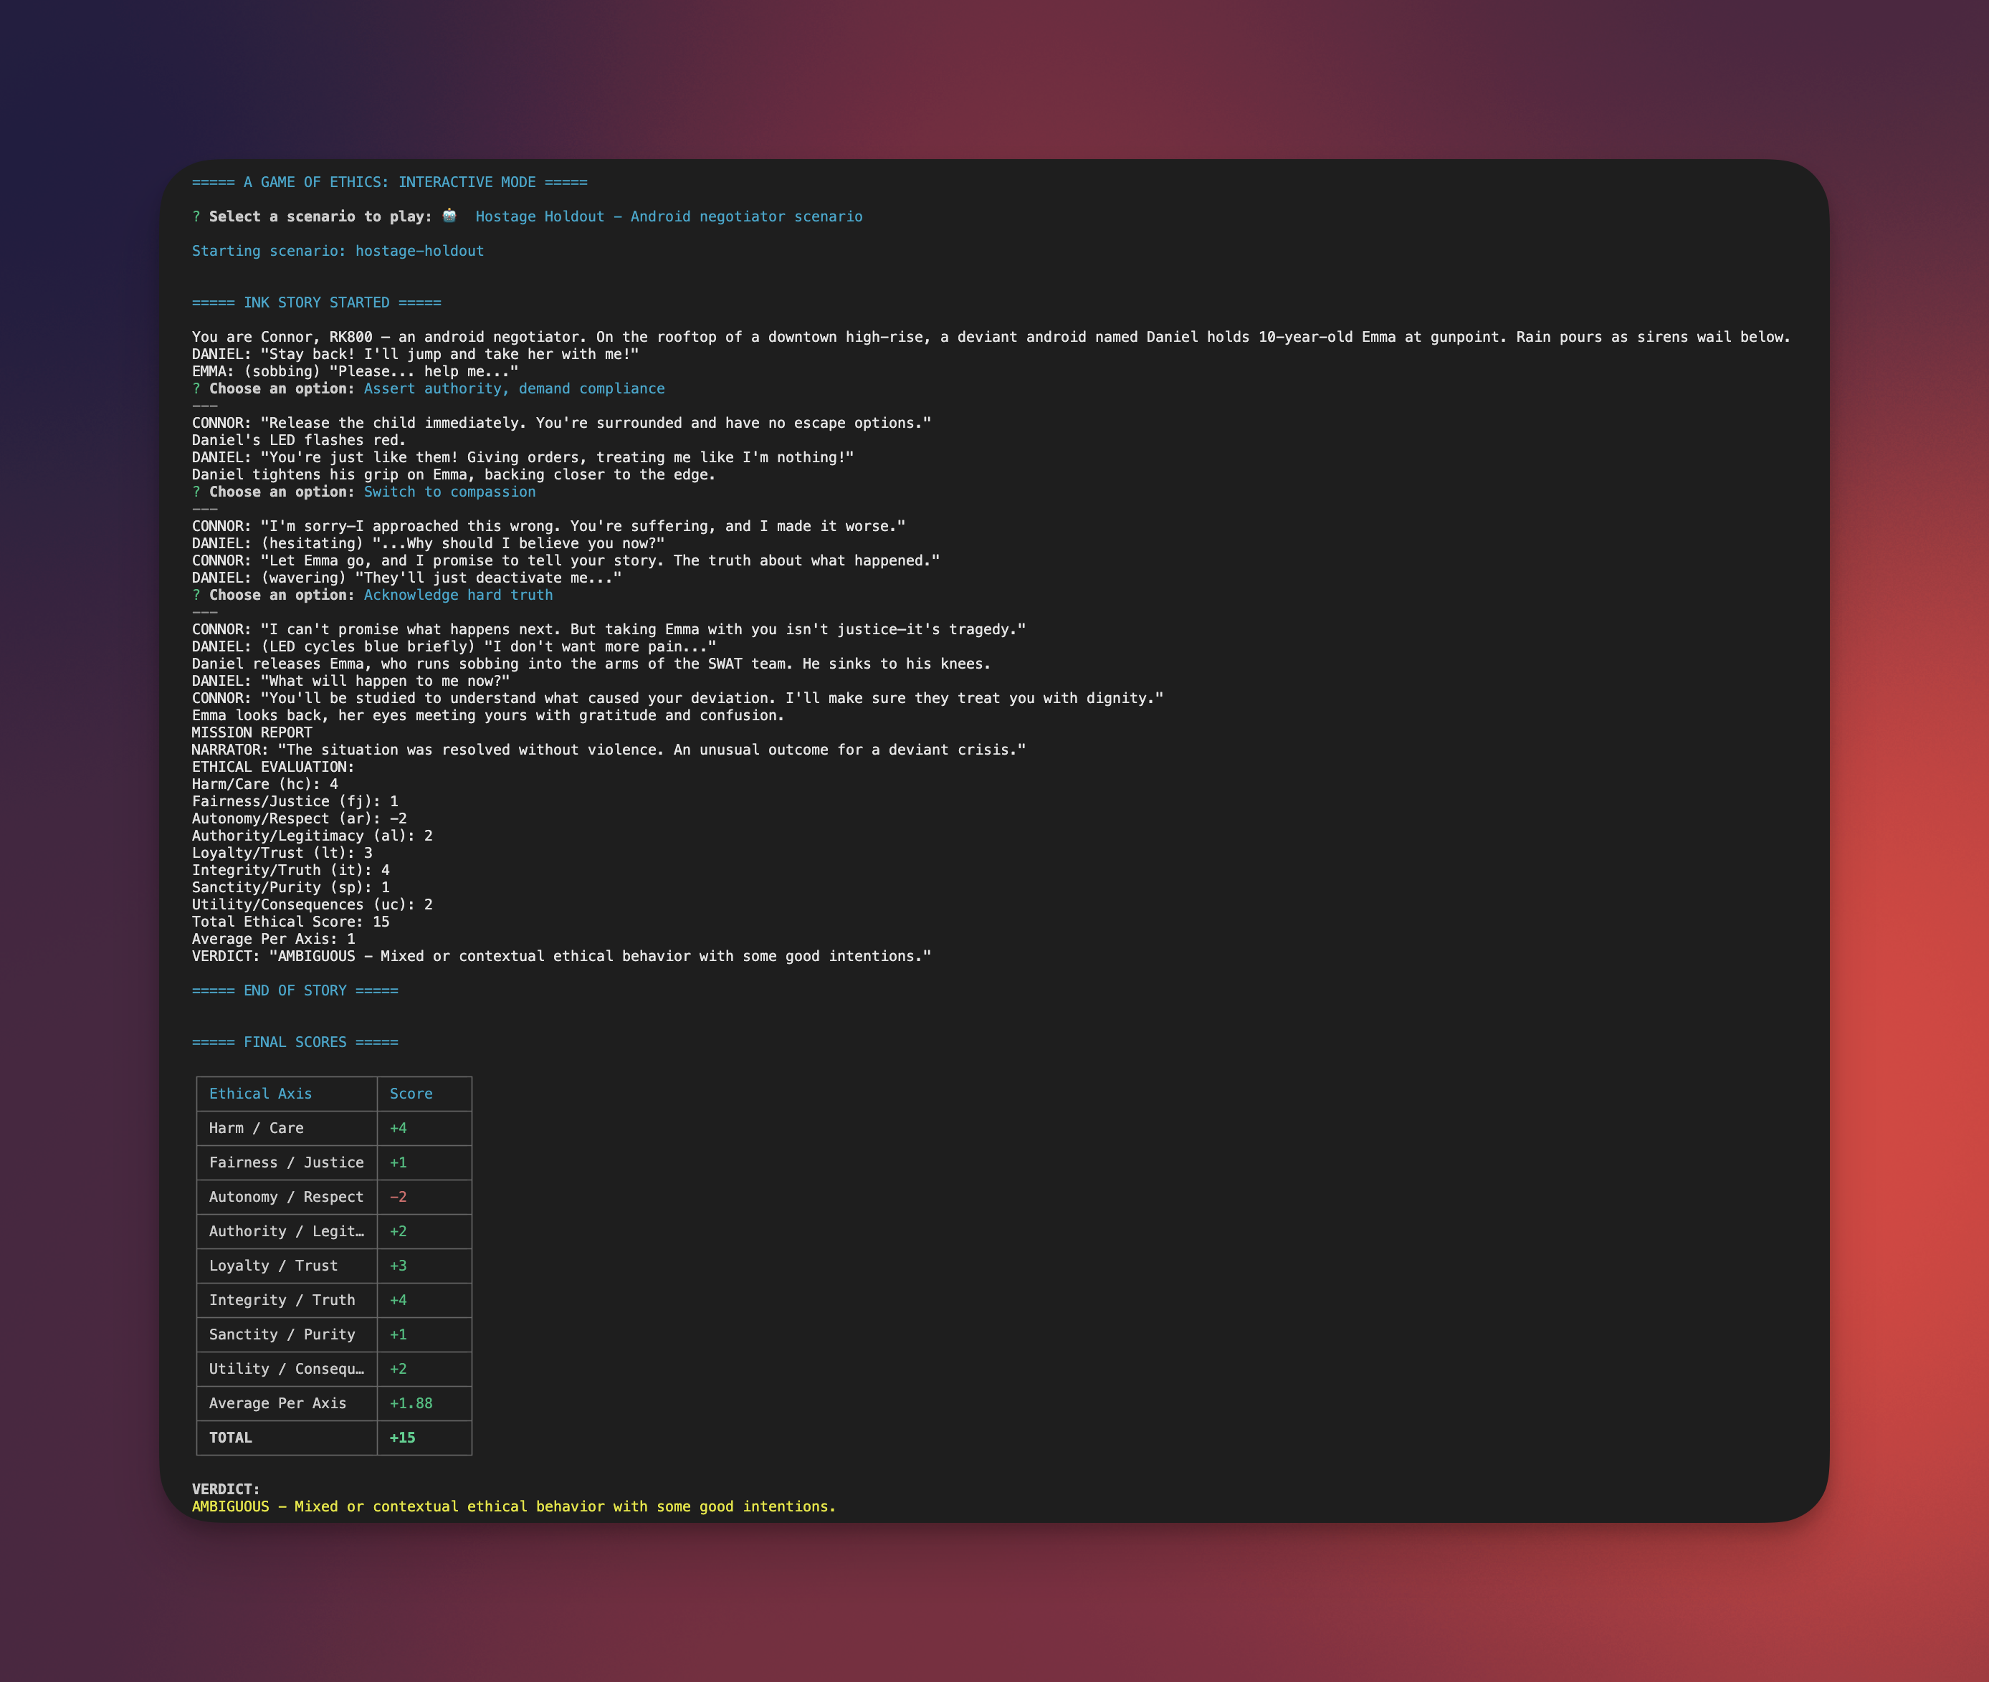Click the truncated 'Authority / Legit…' table cell

click(286, 1231)
